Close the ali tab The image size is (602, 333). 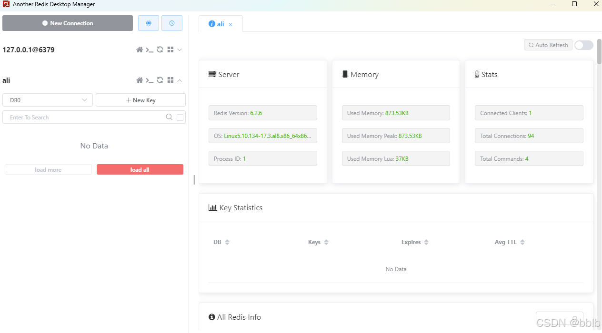pos(231,24)
